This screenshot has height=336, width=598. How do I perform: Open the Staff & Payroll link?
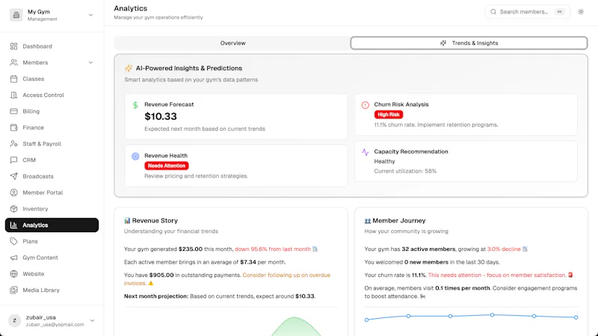click(52, 143)
